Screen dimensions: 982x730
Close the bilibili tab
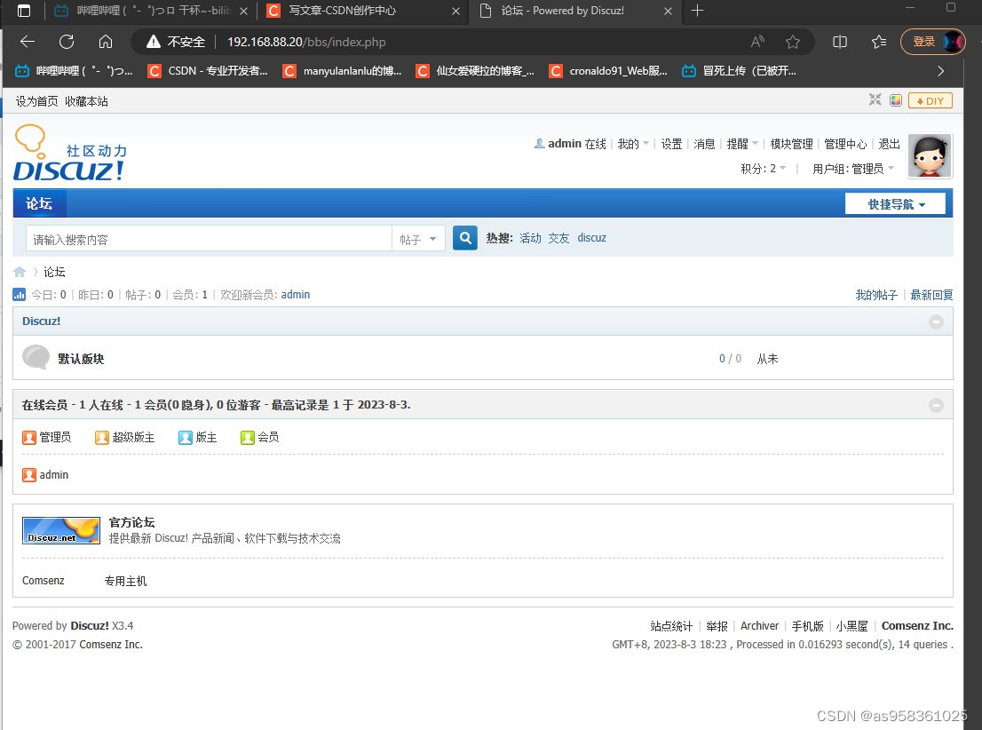point(243,12)
